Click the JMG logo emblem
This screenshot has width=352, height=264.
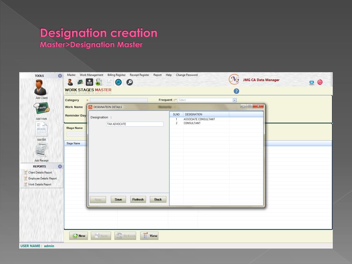pyautogui.click(x=234, y=79)
